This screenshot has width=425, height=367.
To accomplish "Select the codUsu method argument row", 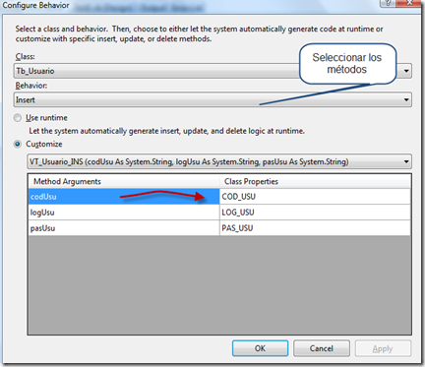I will [124, 197].
